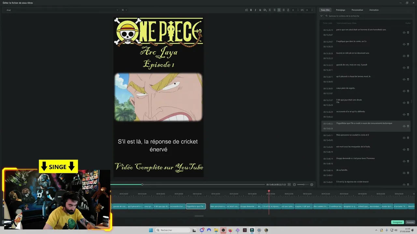The image size is (417, 234).
Task: Switch to the Animation tab
Action: (374, 10)
